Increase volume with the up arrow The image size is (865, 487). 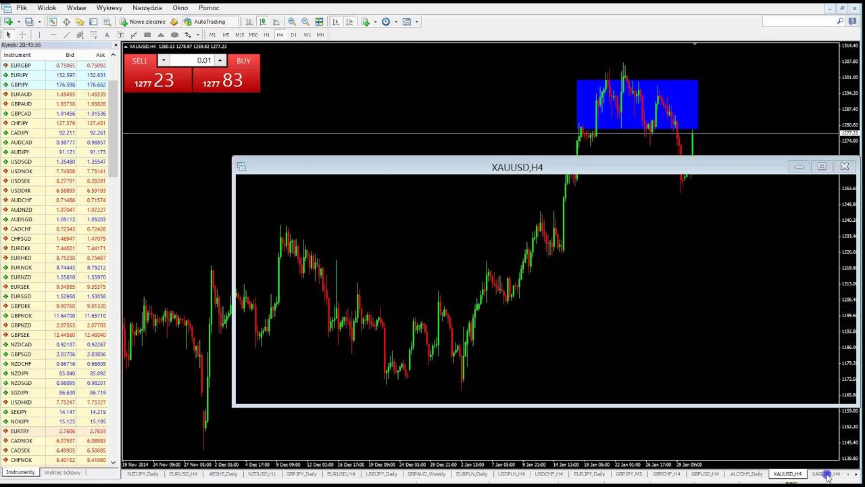(220, 61)
